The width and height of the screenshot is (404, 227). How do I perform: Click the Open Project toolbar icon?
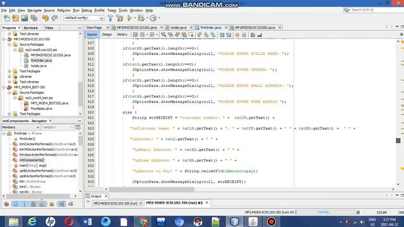click(x=25, y=18)
